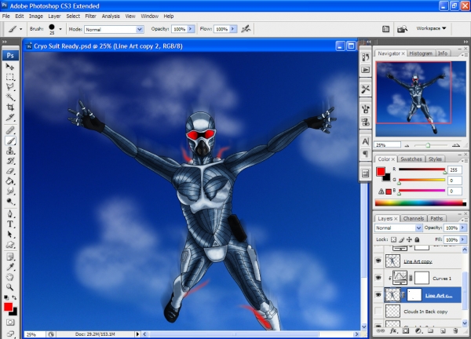
Task: Open the brush Mode dropdown
Action: [114, 29]
